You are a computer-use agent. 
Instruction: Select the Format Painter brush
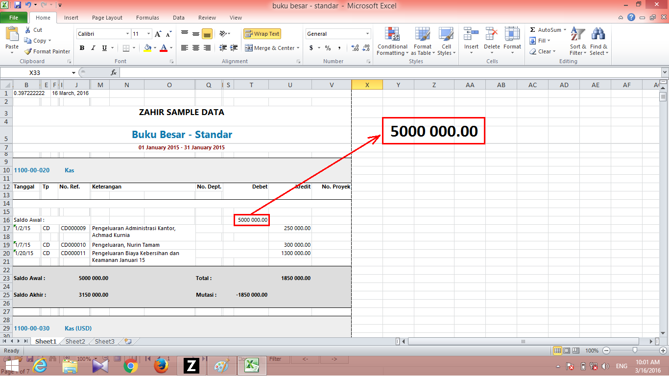[x=28, y=51]
